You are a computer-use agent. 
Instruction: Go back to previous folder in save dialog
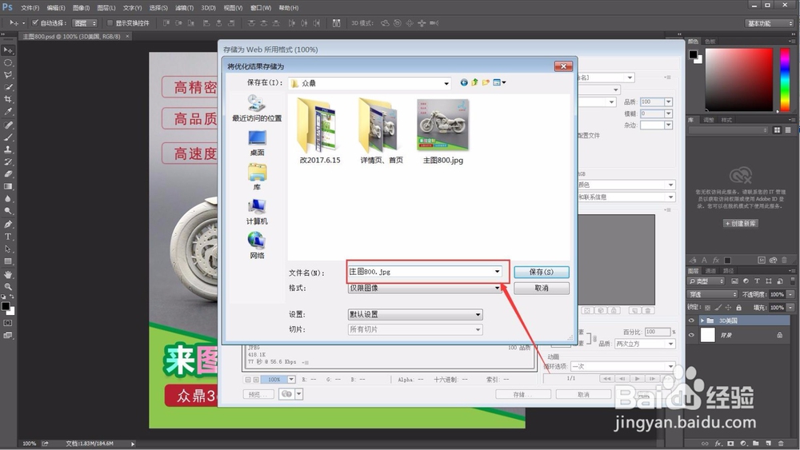[464, 82]
